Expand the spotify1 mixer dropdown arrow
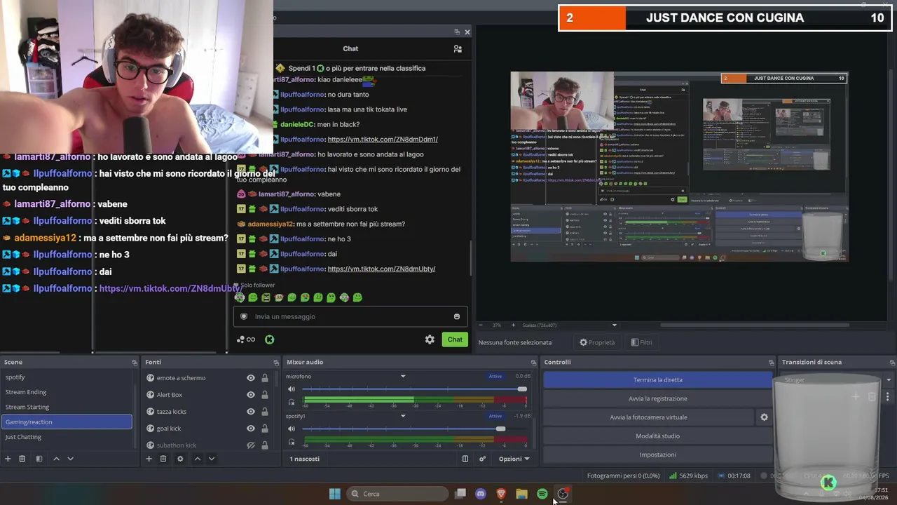This screenshot has width=897, height=505. 403,416
